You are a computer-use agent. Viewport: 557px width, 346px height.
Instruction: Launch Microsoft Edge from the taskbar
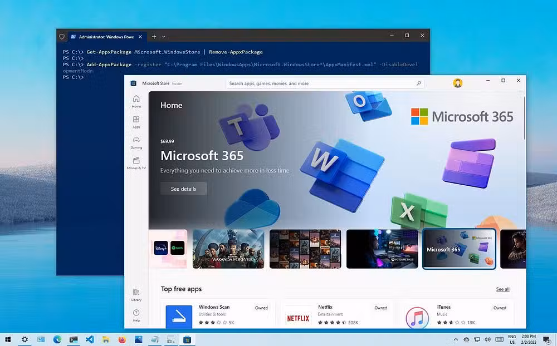[57, 340]
